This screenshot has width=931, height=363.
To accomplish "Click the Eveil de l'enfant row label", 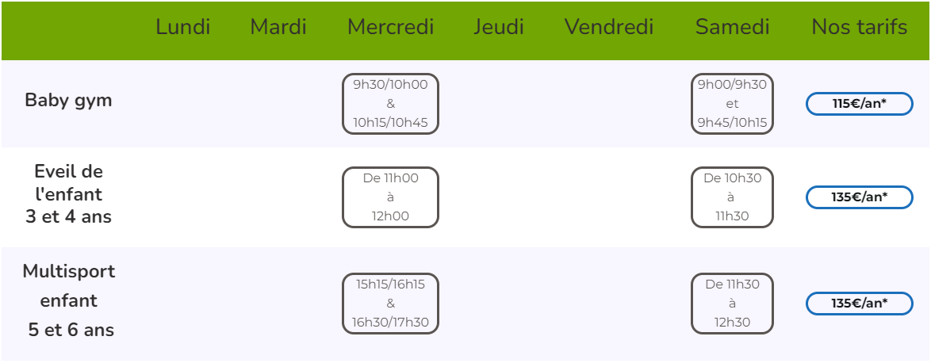I will click(68, 193).
